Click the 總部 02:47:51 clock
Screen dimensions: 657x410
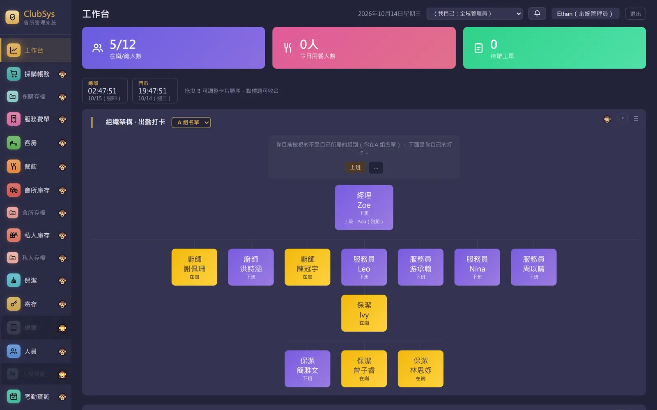pyautogui.click(x=105, y=91)
